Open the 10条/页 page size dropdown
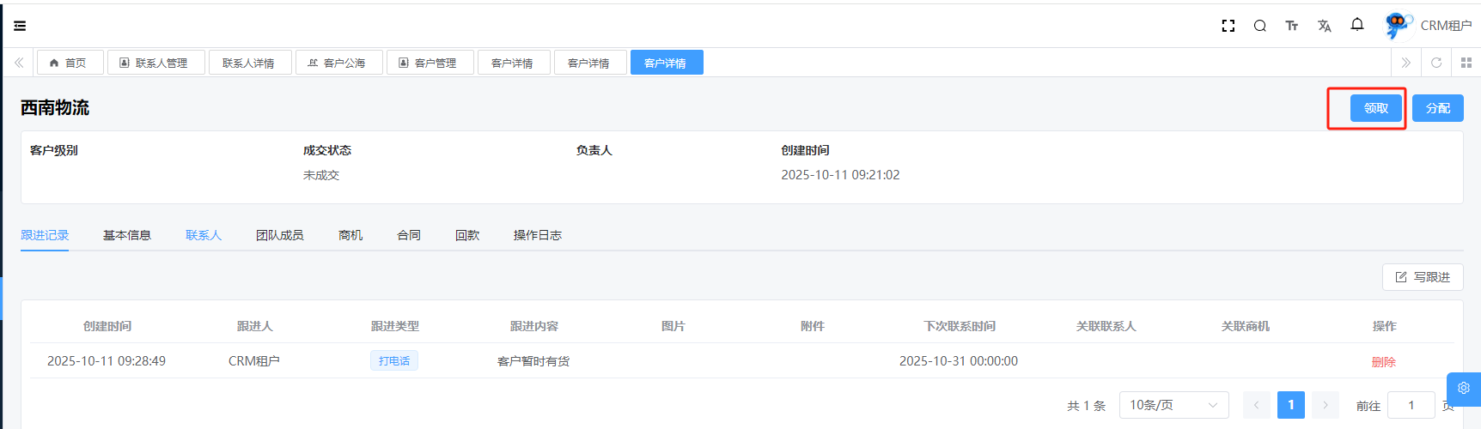The height and width of the screenshot is (429, 1481). [x=1173, y=405]
